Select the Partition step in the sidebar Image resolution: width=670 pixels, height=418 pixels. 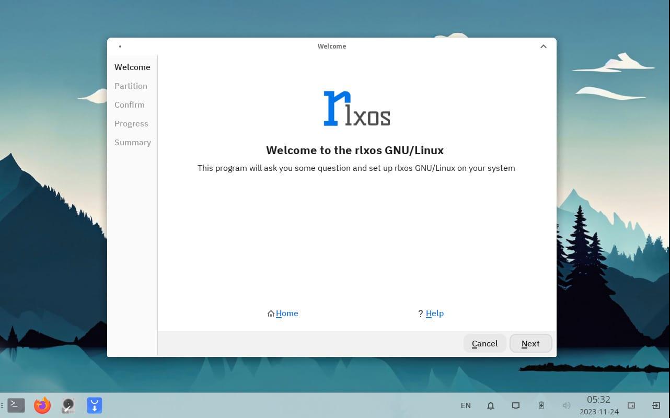131,86
